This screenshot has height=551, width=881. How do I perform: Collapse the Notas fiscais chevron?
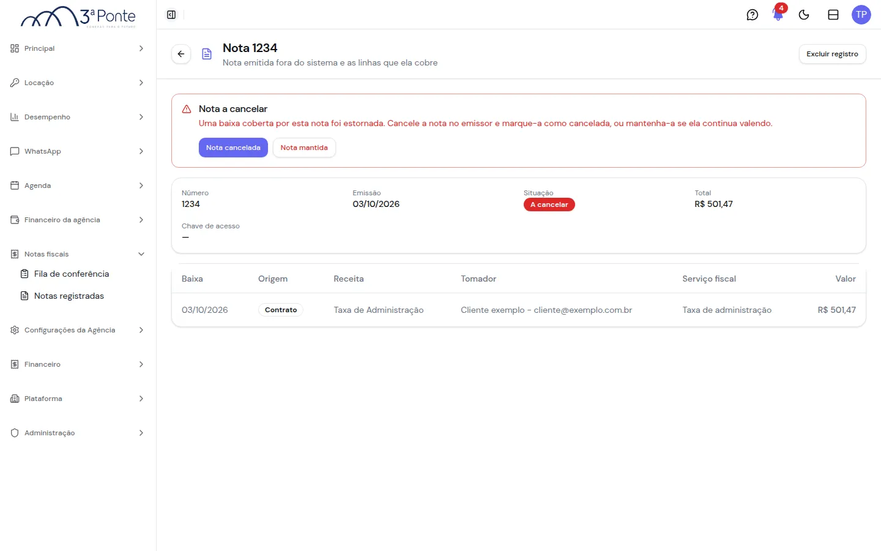point(141,254)
